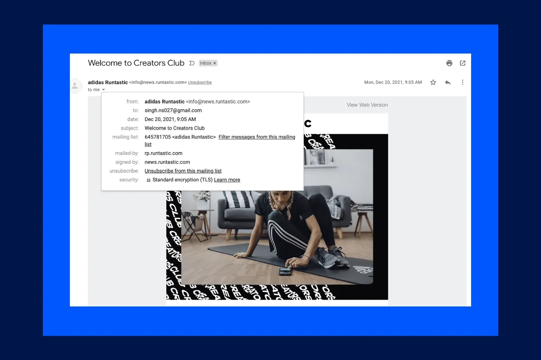Collapse details arrow next to "to me"
The image size is (541, 360).
(x=103, y=90)
